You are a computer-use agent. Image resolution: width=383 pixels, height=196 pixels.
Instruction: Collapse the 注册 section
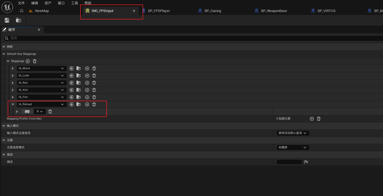tap(4, 140)
